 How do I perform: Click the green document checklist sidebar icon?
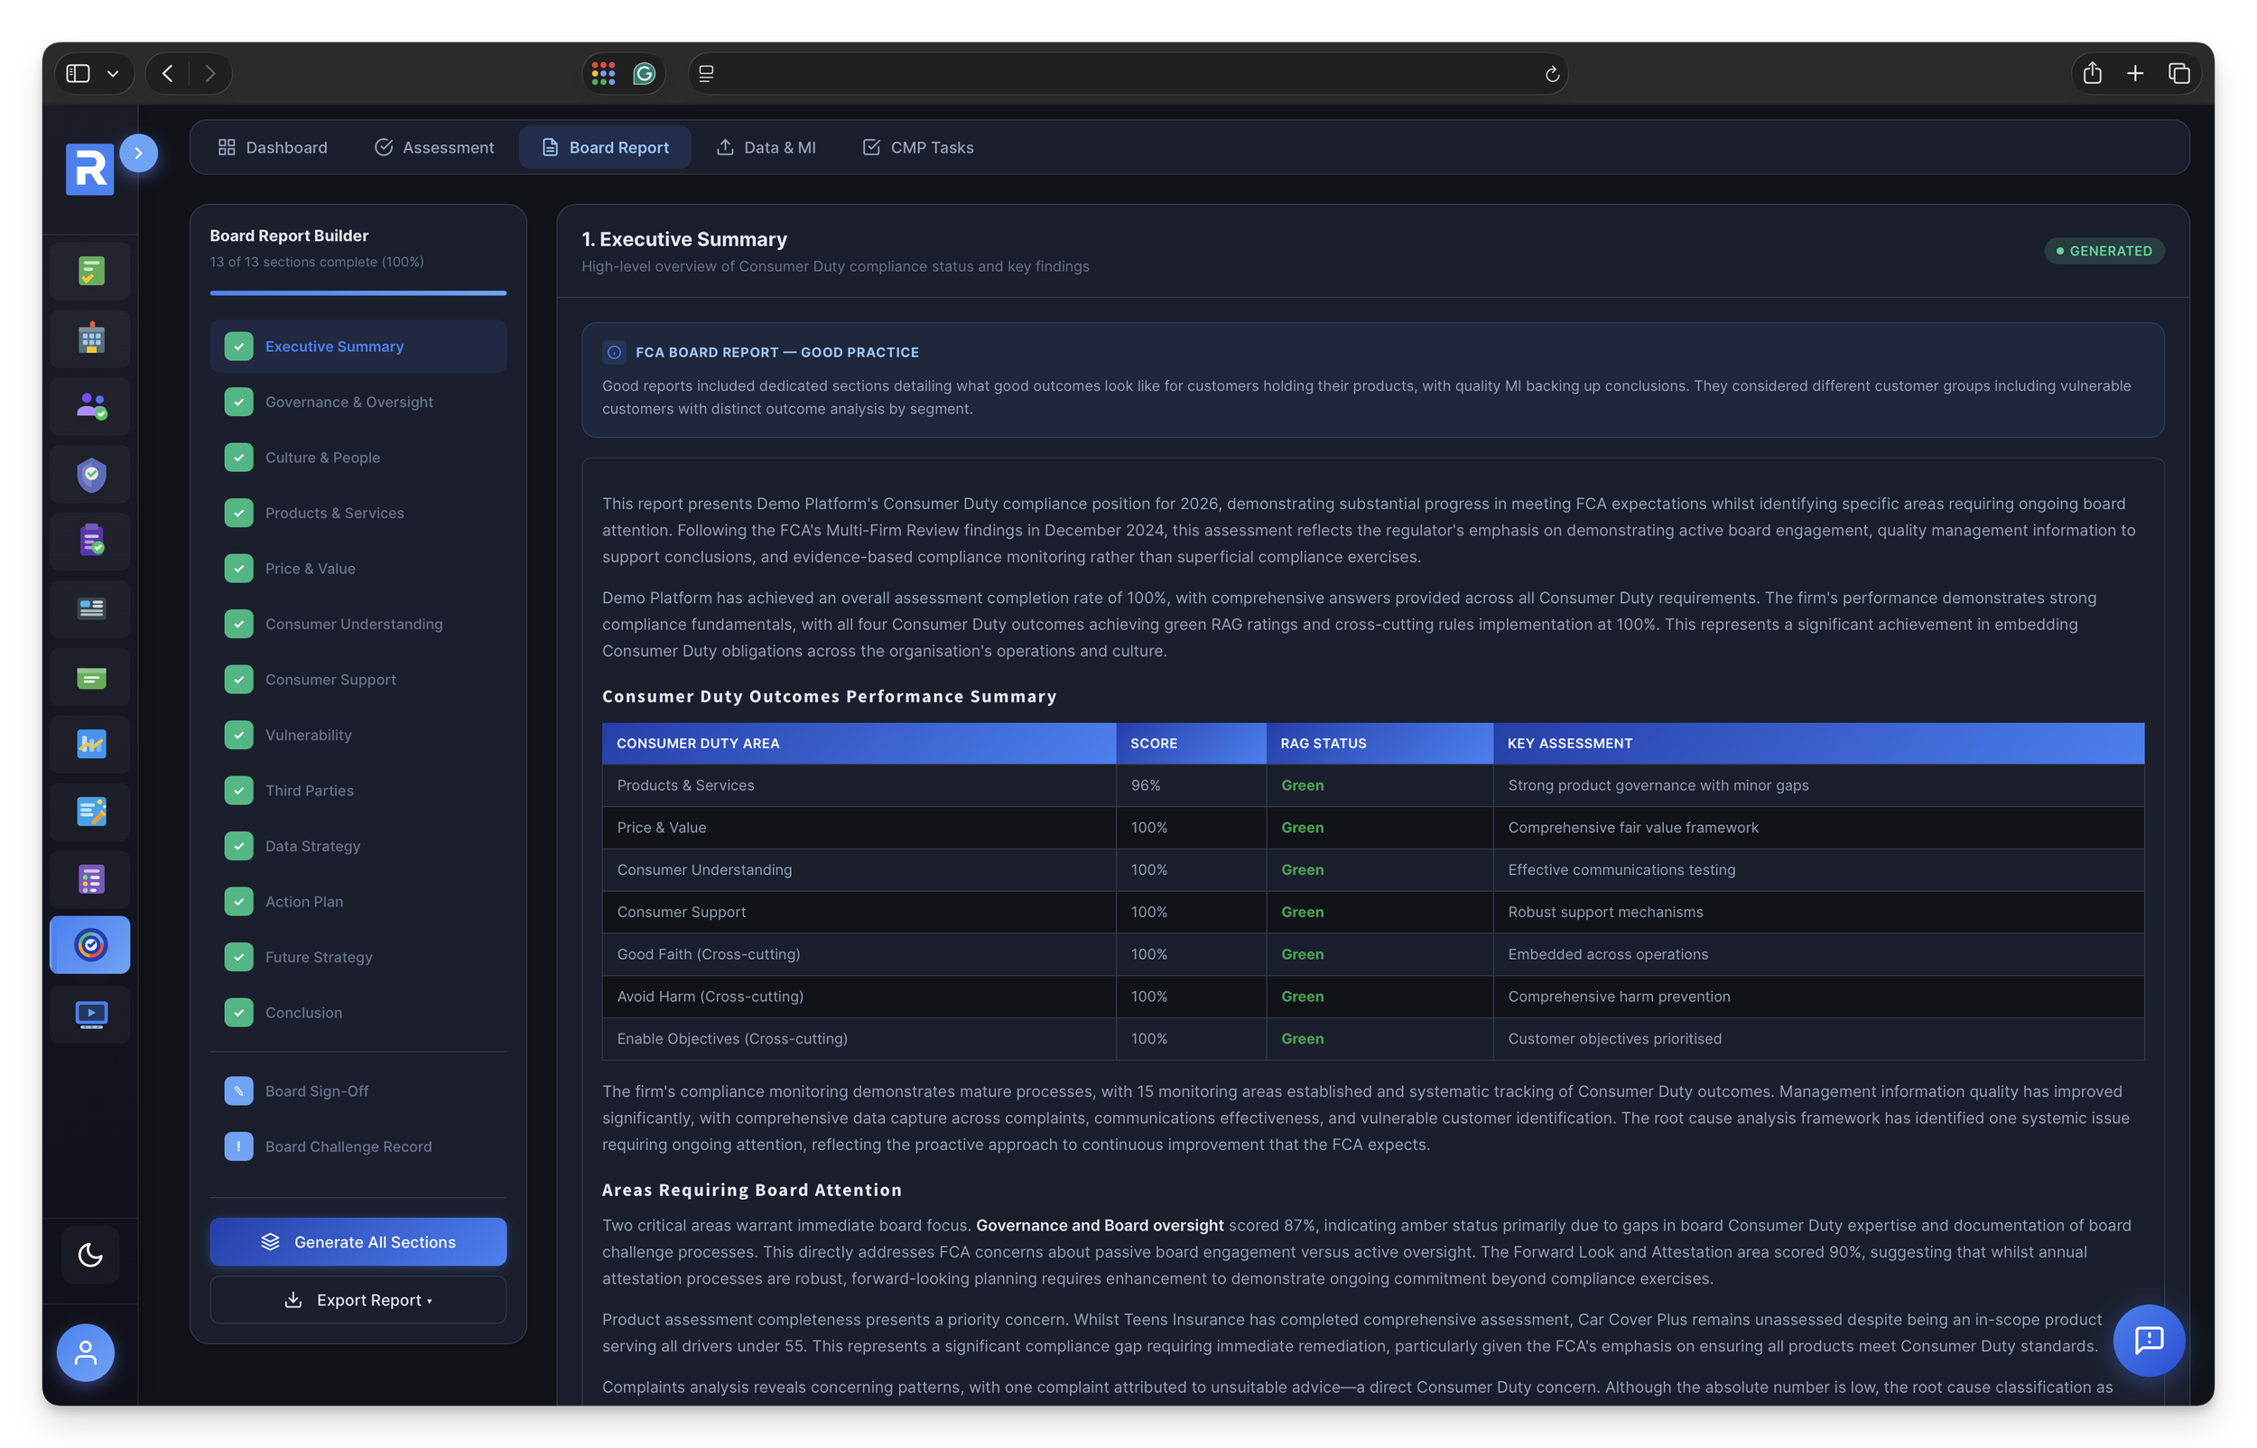pyautogui.click(x=91, y=271)
